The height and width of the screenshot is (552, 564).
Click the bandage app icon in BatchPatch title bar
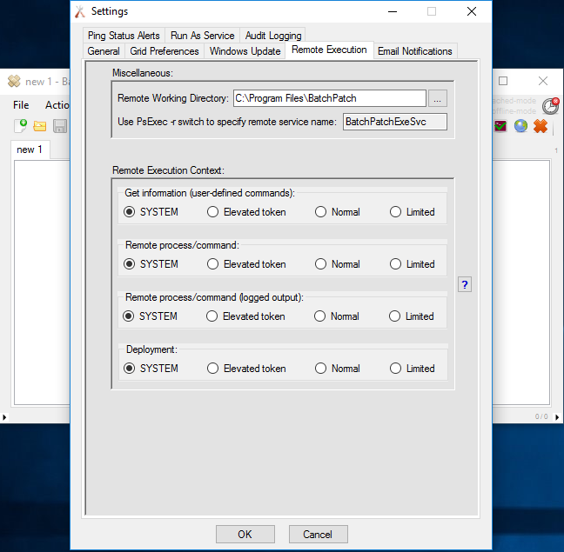pyautogui.click(x=14, y=81)
